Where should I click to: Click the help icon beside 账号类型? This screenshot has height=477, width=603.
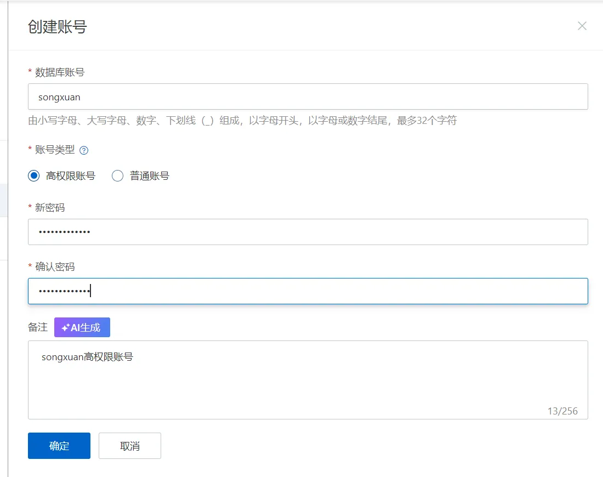84,150
